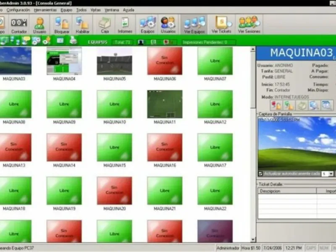Click the Usuario toolbar icon
The height and width of the screenshot is (252, 336).
click(39, 24)
